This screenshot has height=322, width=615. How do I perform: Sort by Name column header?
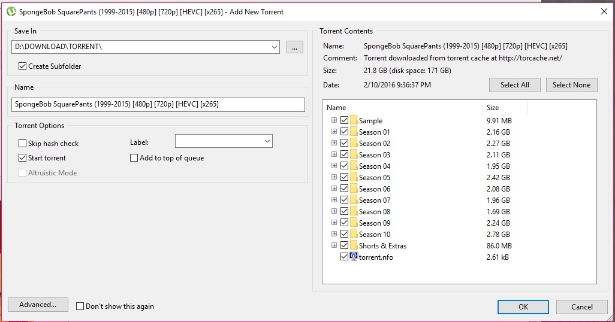tap(402, 107)
